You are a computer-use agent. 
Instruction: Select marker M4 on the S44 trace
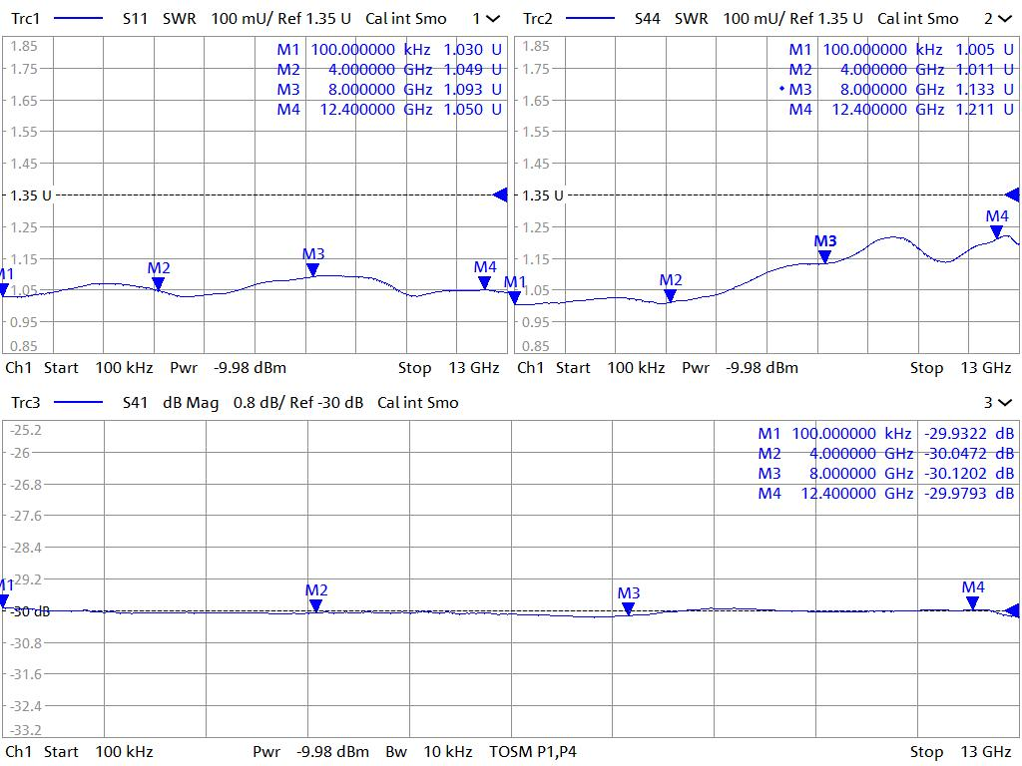996,231
